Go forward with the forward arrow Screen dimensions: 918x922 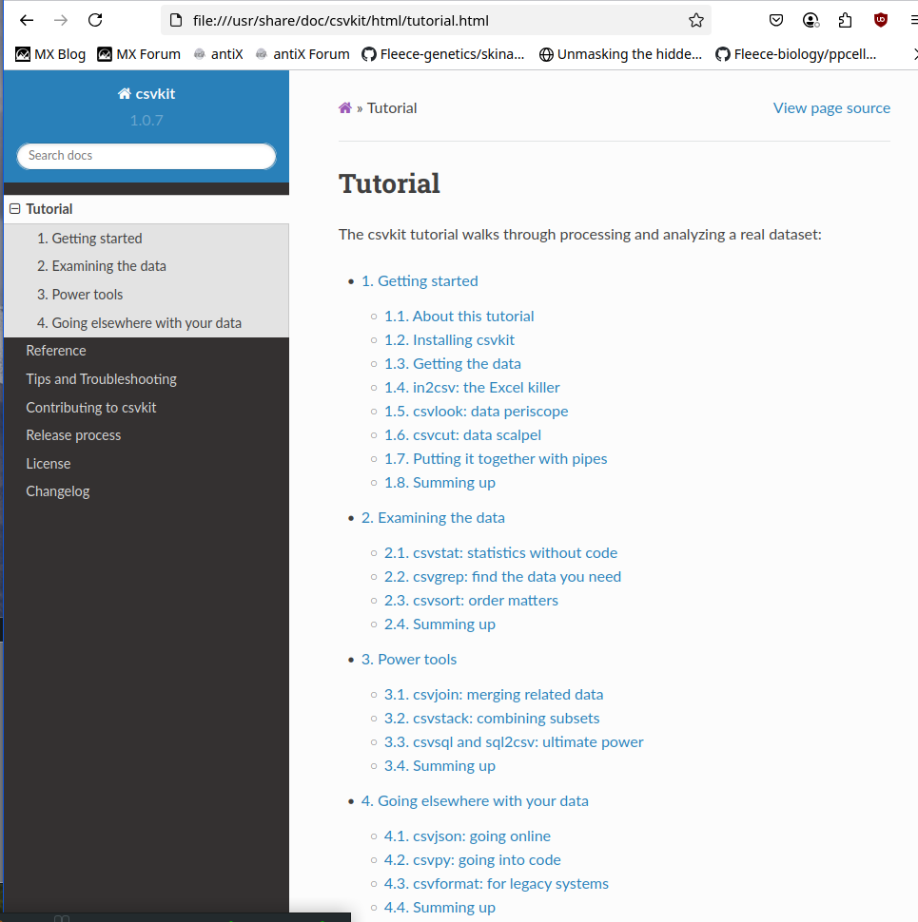61,21
